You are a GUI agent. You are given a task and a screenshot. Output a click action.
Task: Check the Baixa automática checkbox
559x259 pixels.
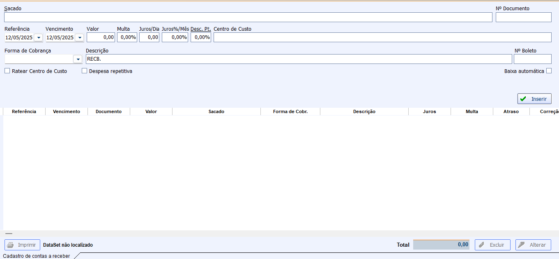click(549, 71)
